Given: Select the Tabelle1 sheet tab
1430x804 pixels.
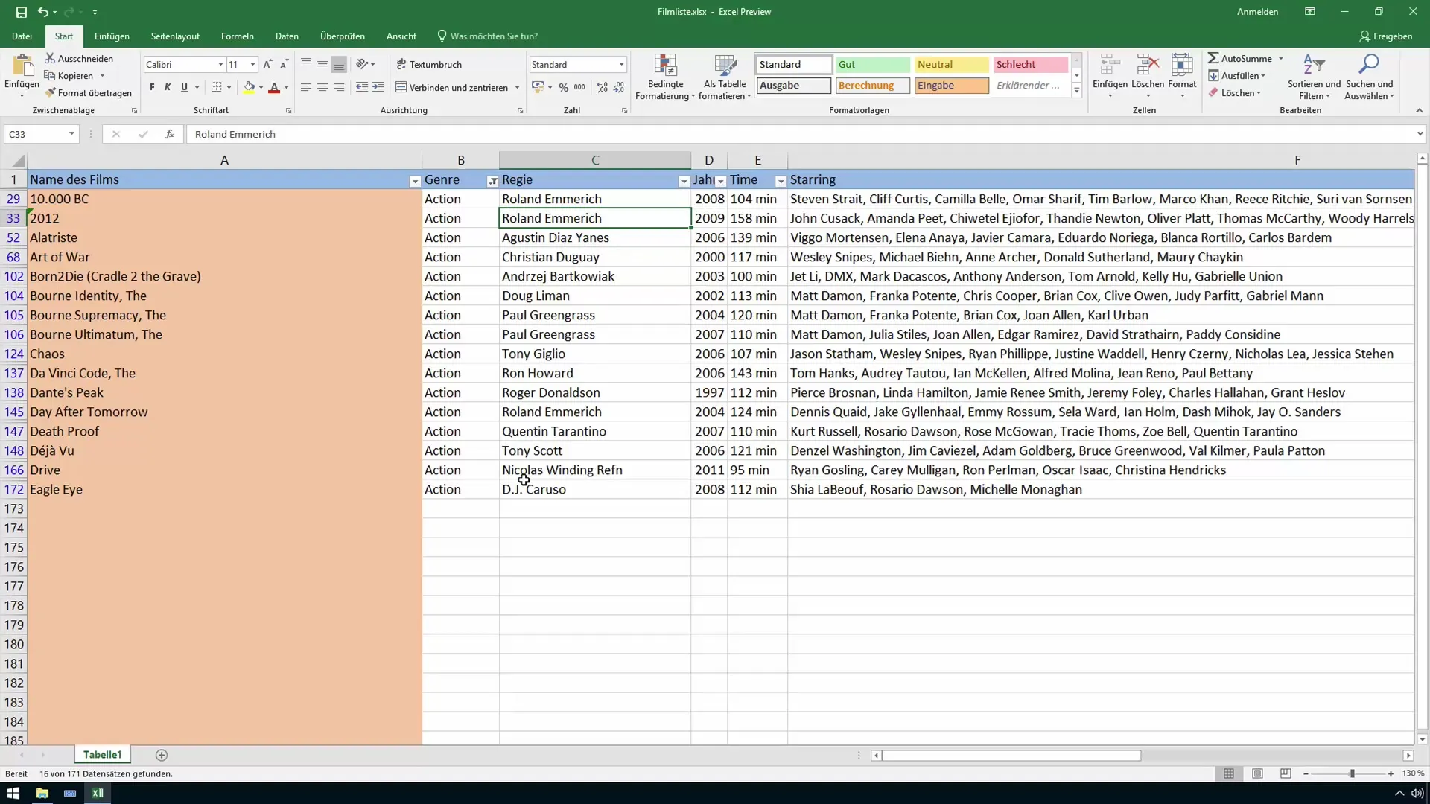Looking at the screenshot, I should point(102,755).
